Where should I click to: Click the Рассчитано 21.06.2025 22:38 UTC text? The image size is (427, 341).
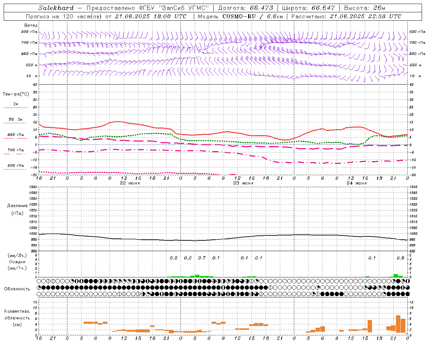(x=346, y=16)
